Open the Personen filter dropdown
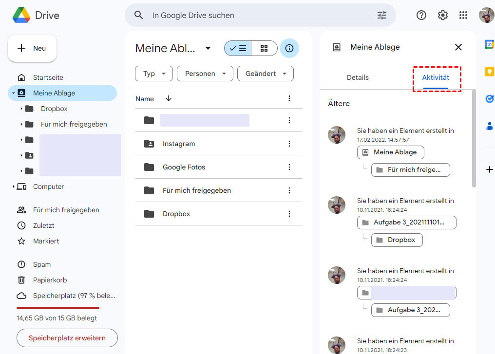The image size is (495, 354). click(205, 74)
